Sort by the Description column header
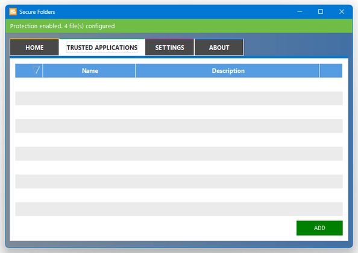This screenshot has width=358, height=253. pyautogui.click(x=227, y=70)
